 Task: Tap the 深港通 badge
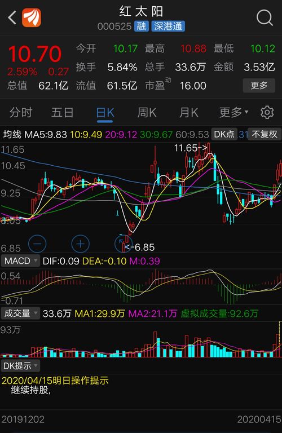[168, 26]
